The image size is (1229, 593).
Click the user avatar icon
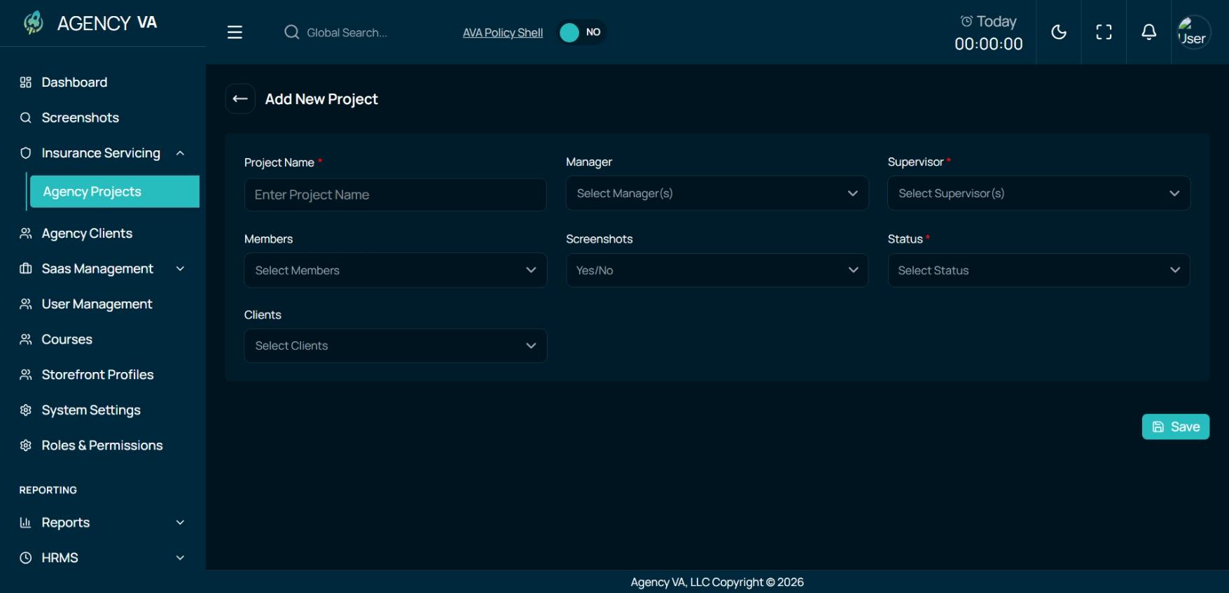pyautogui.click(x=1193, y=32)
